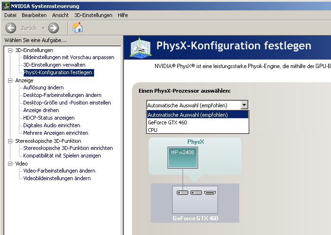331x235 pixels.
Task: Open the 3D-Einstellungen menu
Action: tap(93, 15)
